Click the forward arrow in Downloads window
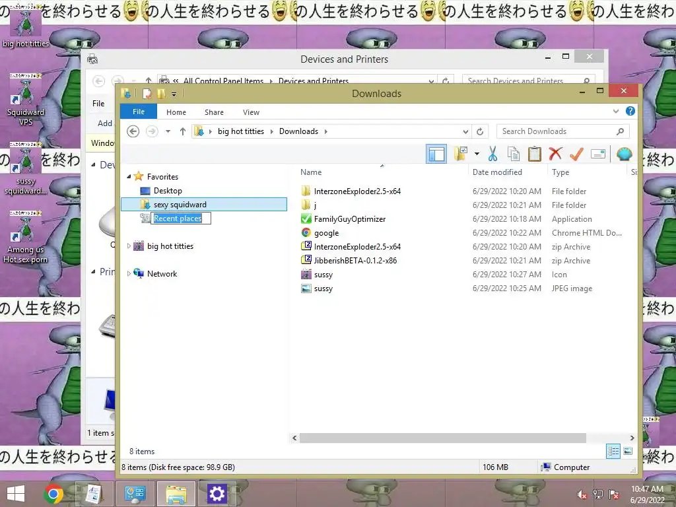The height and width of the screenshot is (507, 676). pos(152,131)
